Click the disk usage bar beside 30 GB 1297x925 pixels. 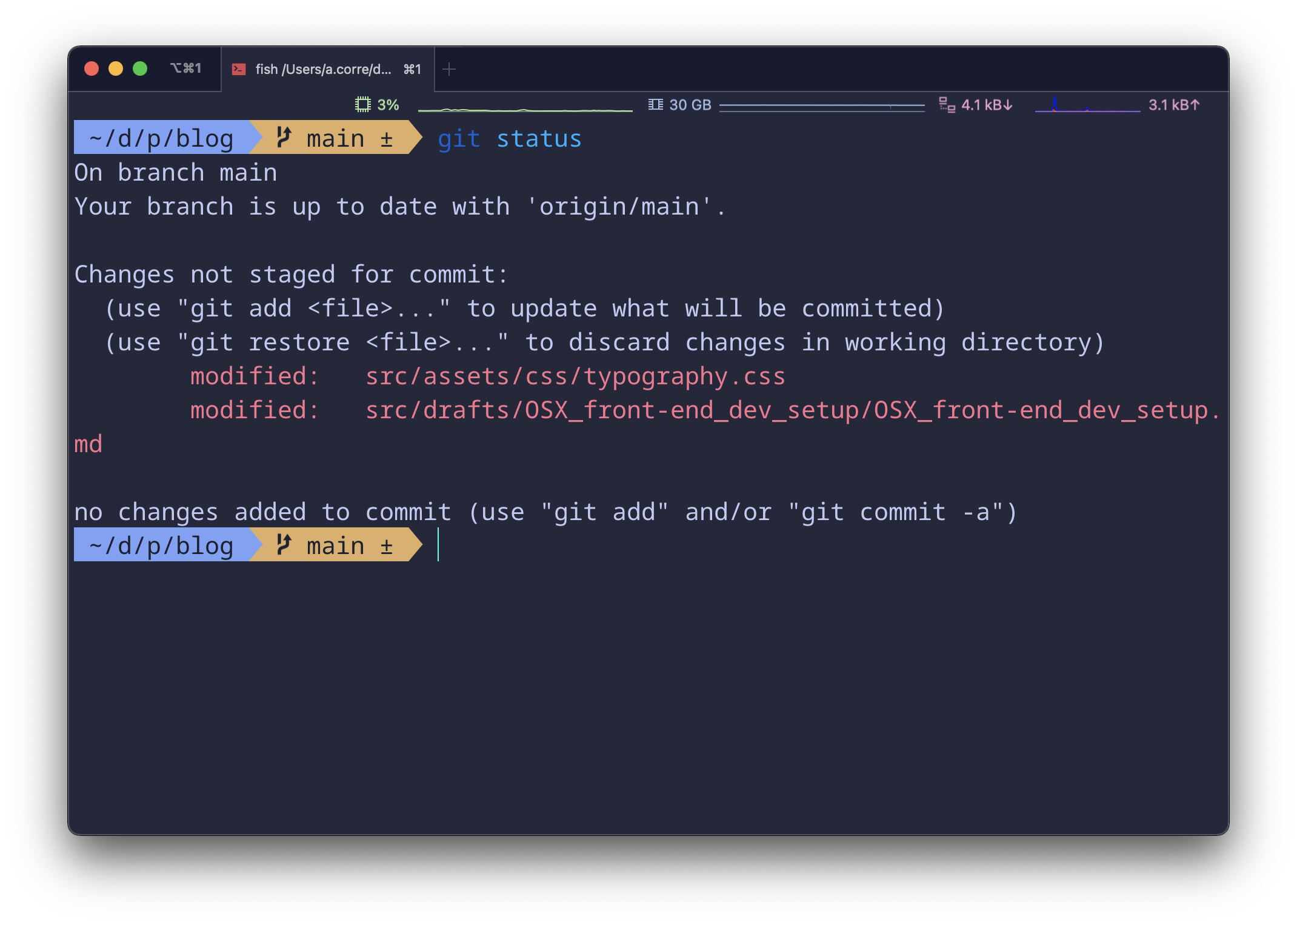821,105
